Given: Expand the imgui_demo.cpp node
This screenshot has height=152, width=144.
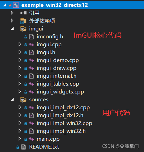Looking at the screenshot, I should point(20,60).
